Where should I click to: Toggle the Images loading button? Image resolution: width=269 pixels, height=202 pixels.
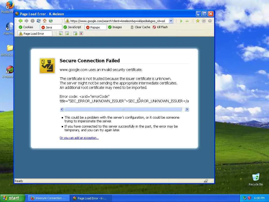[x=115, y=27]
